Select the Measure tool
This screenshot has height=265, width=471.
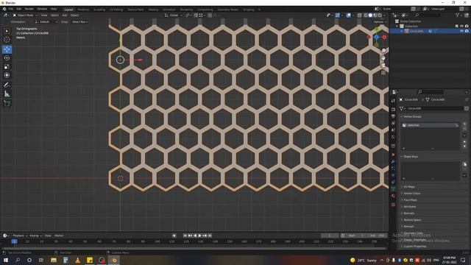coord(7,93)
